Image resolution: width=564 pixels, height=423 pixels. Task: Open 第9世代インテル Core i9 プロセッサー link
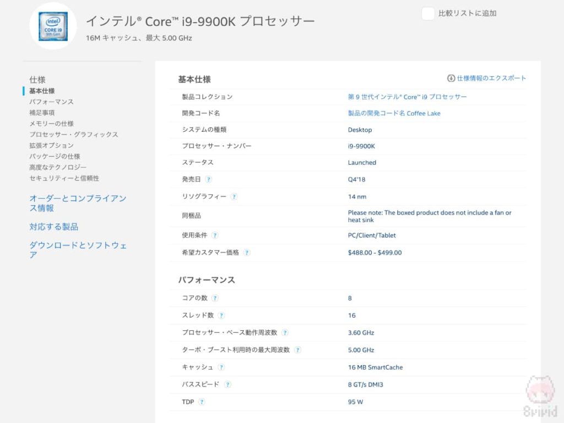point(407,97)
